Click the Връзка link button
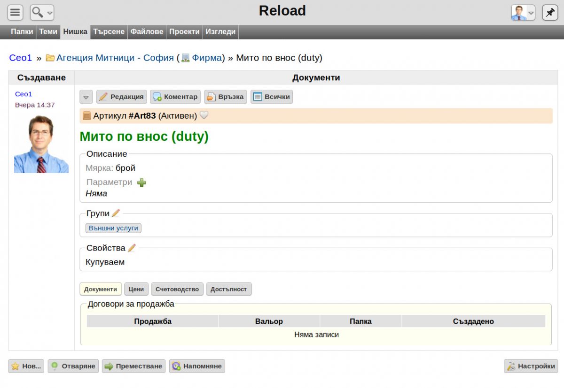Screen dimensions: 564x388 [226, 97]
